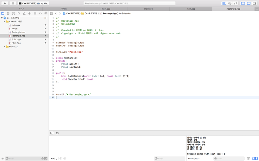The height and width of the screenshot is (161, 259).
Task: Toggle the console pane
Action: pyautogui.click(x=256, y=158)
